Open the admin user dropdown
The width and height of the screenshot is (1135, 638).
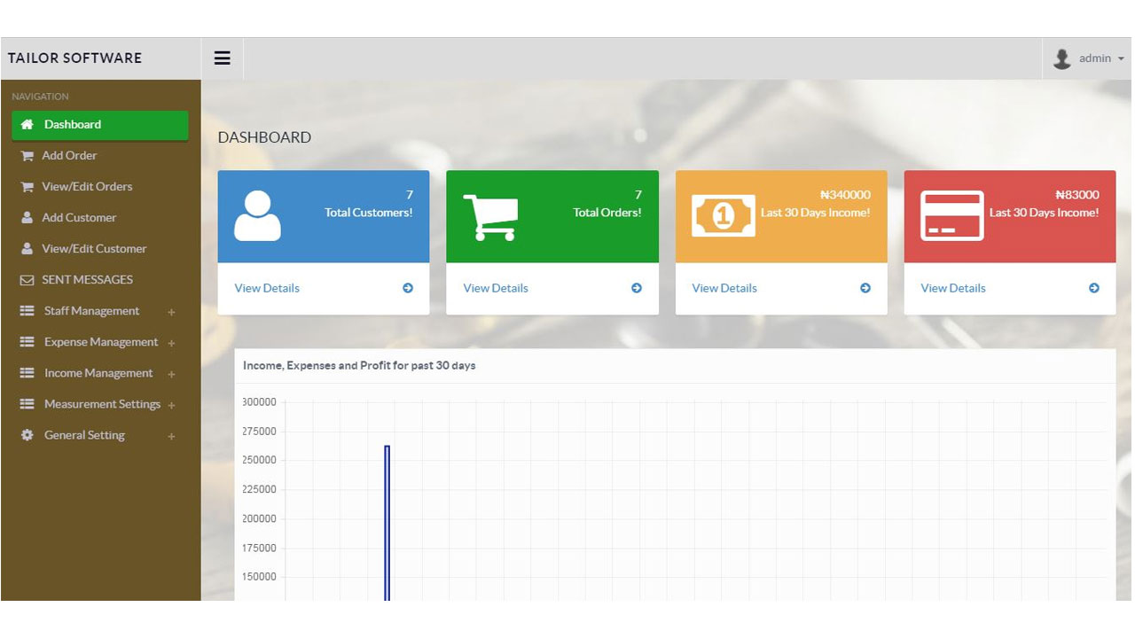[1089, 58]
